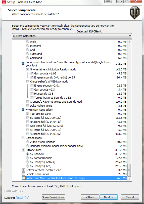Image resolution: width=144 pixels, height=204 pixels.
Task: Click the 'Select Components' heading
Action: click(22, 10)
